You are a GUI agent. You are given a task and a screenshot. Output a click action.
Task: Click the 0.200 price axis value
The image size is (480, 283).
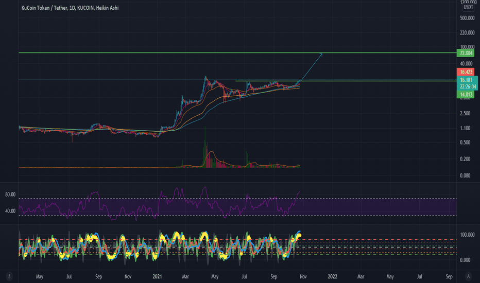465,159
